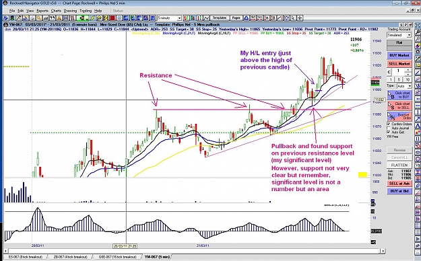The width and height of the screenshot is (421, 261).
Task: Open the Edit menu
Action: (x=21, y=11)
